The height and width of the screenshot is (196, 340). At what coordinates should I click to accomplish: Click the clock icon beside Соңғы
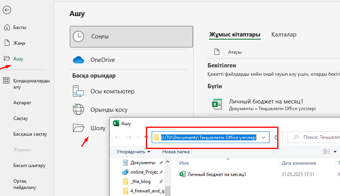click(78, 36)
